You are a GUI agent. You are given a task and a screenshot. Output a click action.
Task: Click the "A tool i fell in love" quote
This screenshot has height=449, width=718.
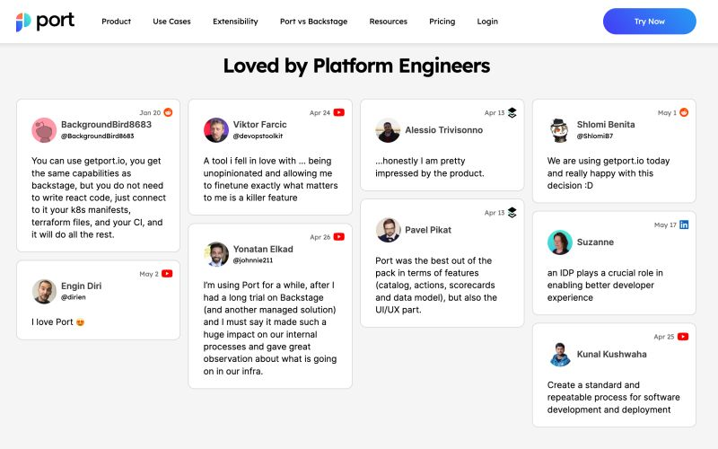(x=271, y=179)
